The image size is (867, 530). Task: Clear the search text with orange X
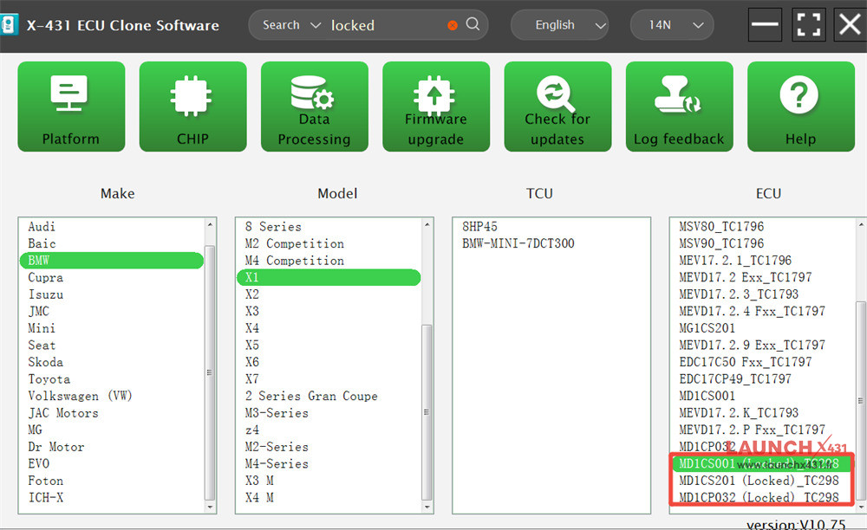click(x=453, y=25)
